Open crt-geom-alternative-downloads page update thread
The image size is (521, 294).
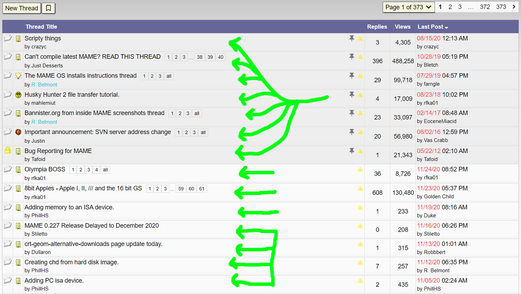(93, 244)
